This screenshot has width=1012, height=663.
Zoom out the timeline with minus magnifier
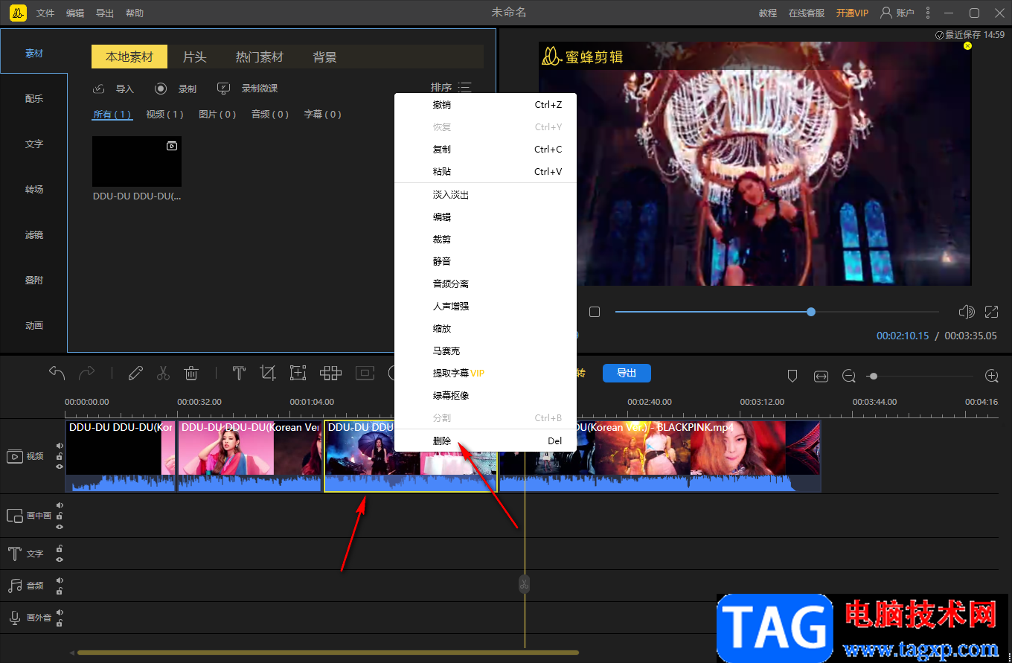[849, 377]
